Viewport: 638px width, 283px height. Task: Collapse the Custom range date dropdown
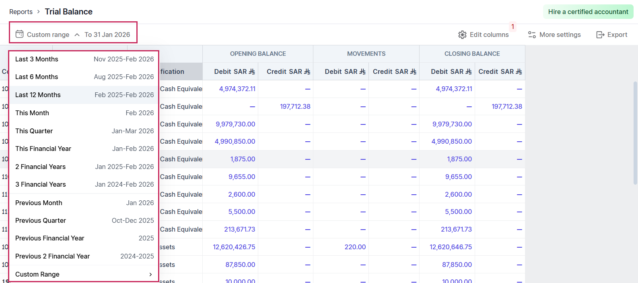[x=77, y=35]
